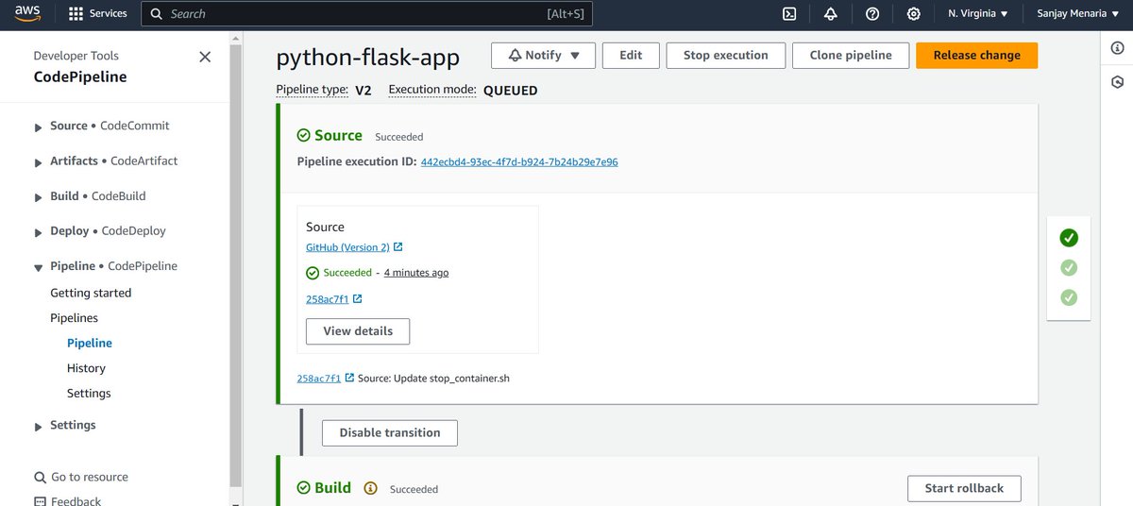1133x506 pixels.
Task: Open external link icon beside bottom commit 258ac7f1
Action: (x=349, y=378)
